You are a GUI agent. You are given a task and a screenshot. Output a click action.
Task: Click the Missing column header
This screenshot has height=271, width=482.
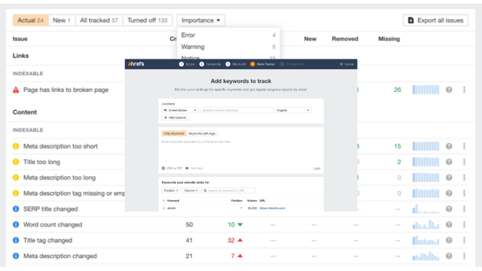(x=389, y=38)
